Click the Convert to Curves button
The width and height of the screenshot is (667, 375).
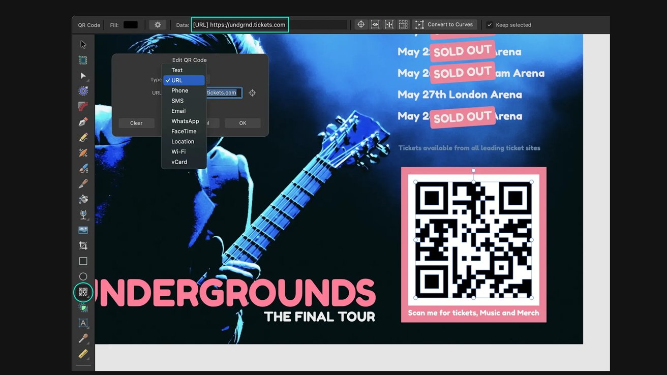tap(444, 24)
